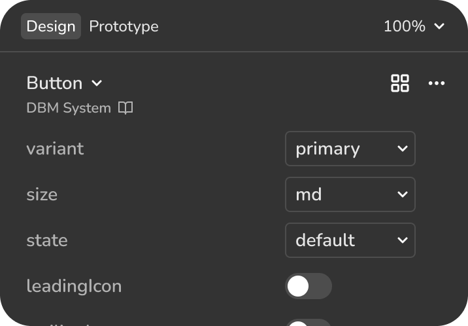Enable the leadingIcon toggle switch
Viewport: 468px width, 326px height.
[309, 286]
